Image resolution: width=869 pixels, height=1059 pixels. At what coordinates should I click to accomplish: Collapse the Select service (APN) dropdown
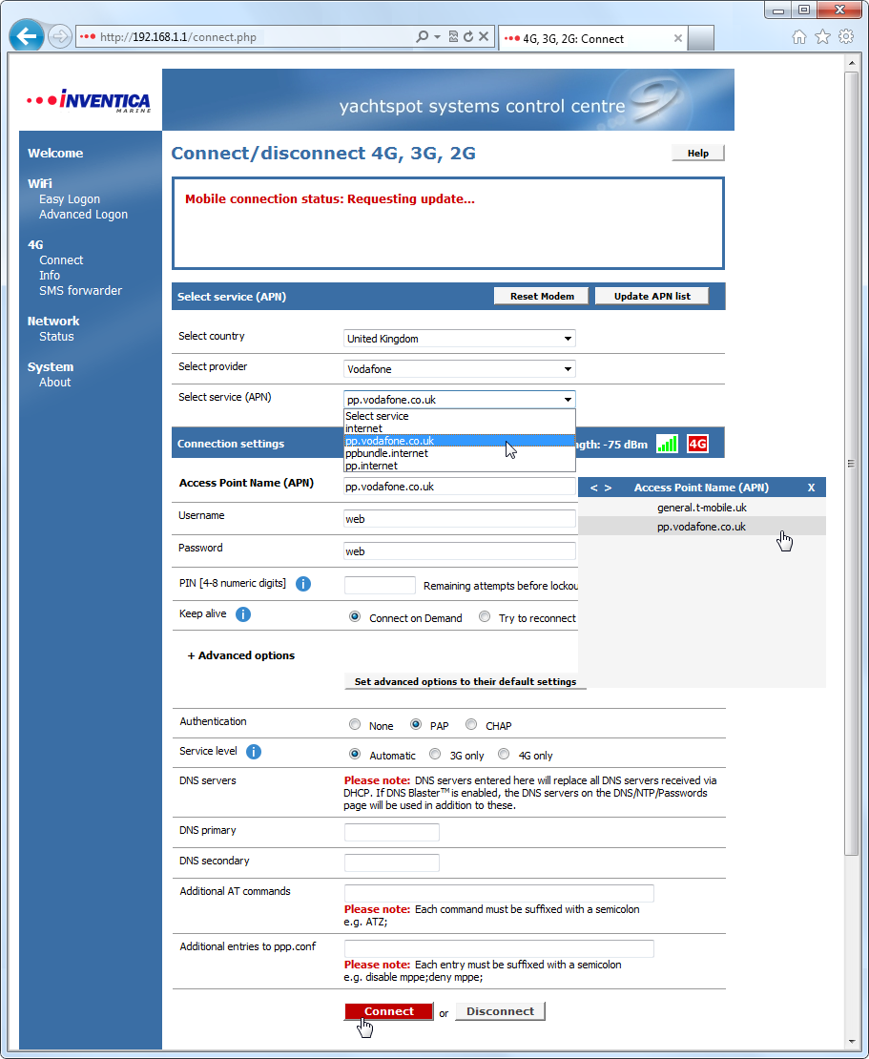point(459,399)
